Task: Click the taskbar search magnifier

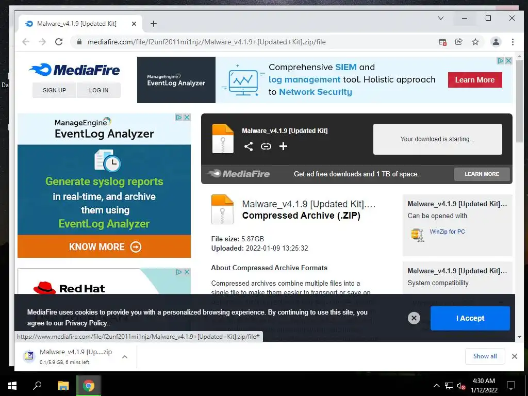Action: pyautogui.click(x=37, y=386)
